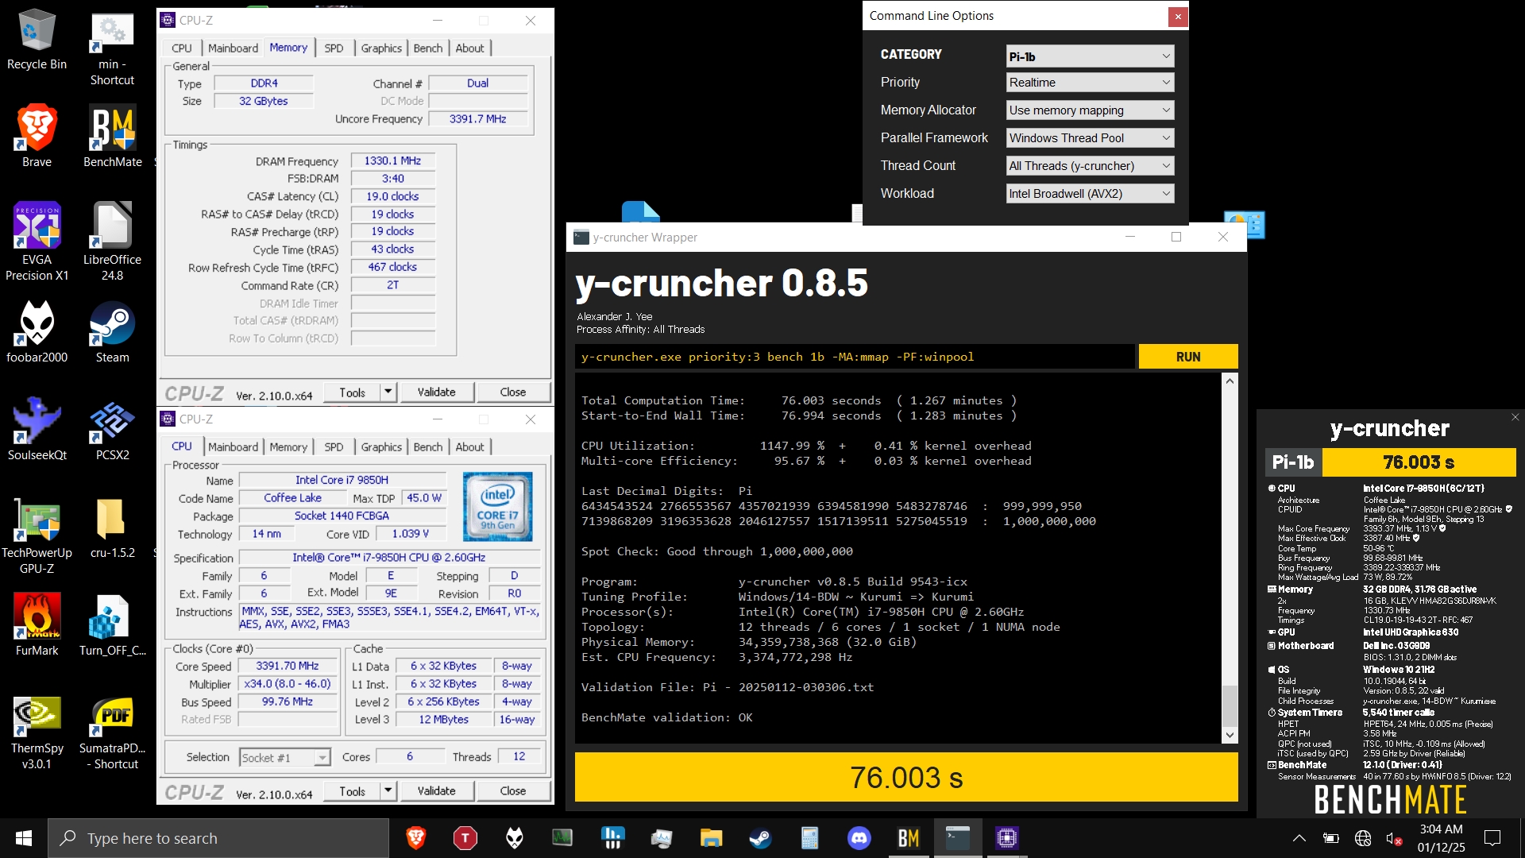Launch the FurMark desktop icon
The width and height of the screenshot is (1525, 858).
(37, 624)
